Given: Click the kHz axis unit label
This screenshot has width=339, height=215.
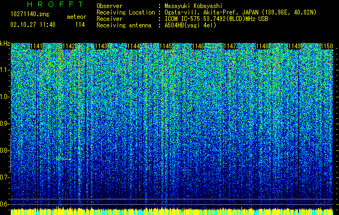Looking at the screenshot, I should (5, 44).
